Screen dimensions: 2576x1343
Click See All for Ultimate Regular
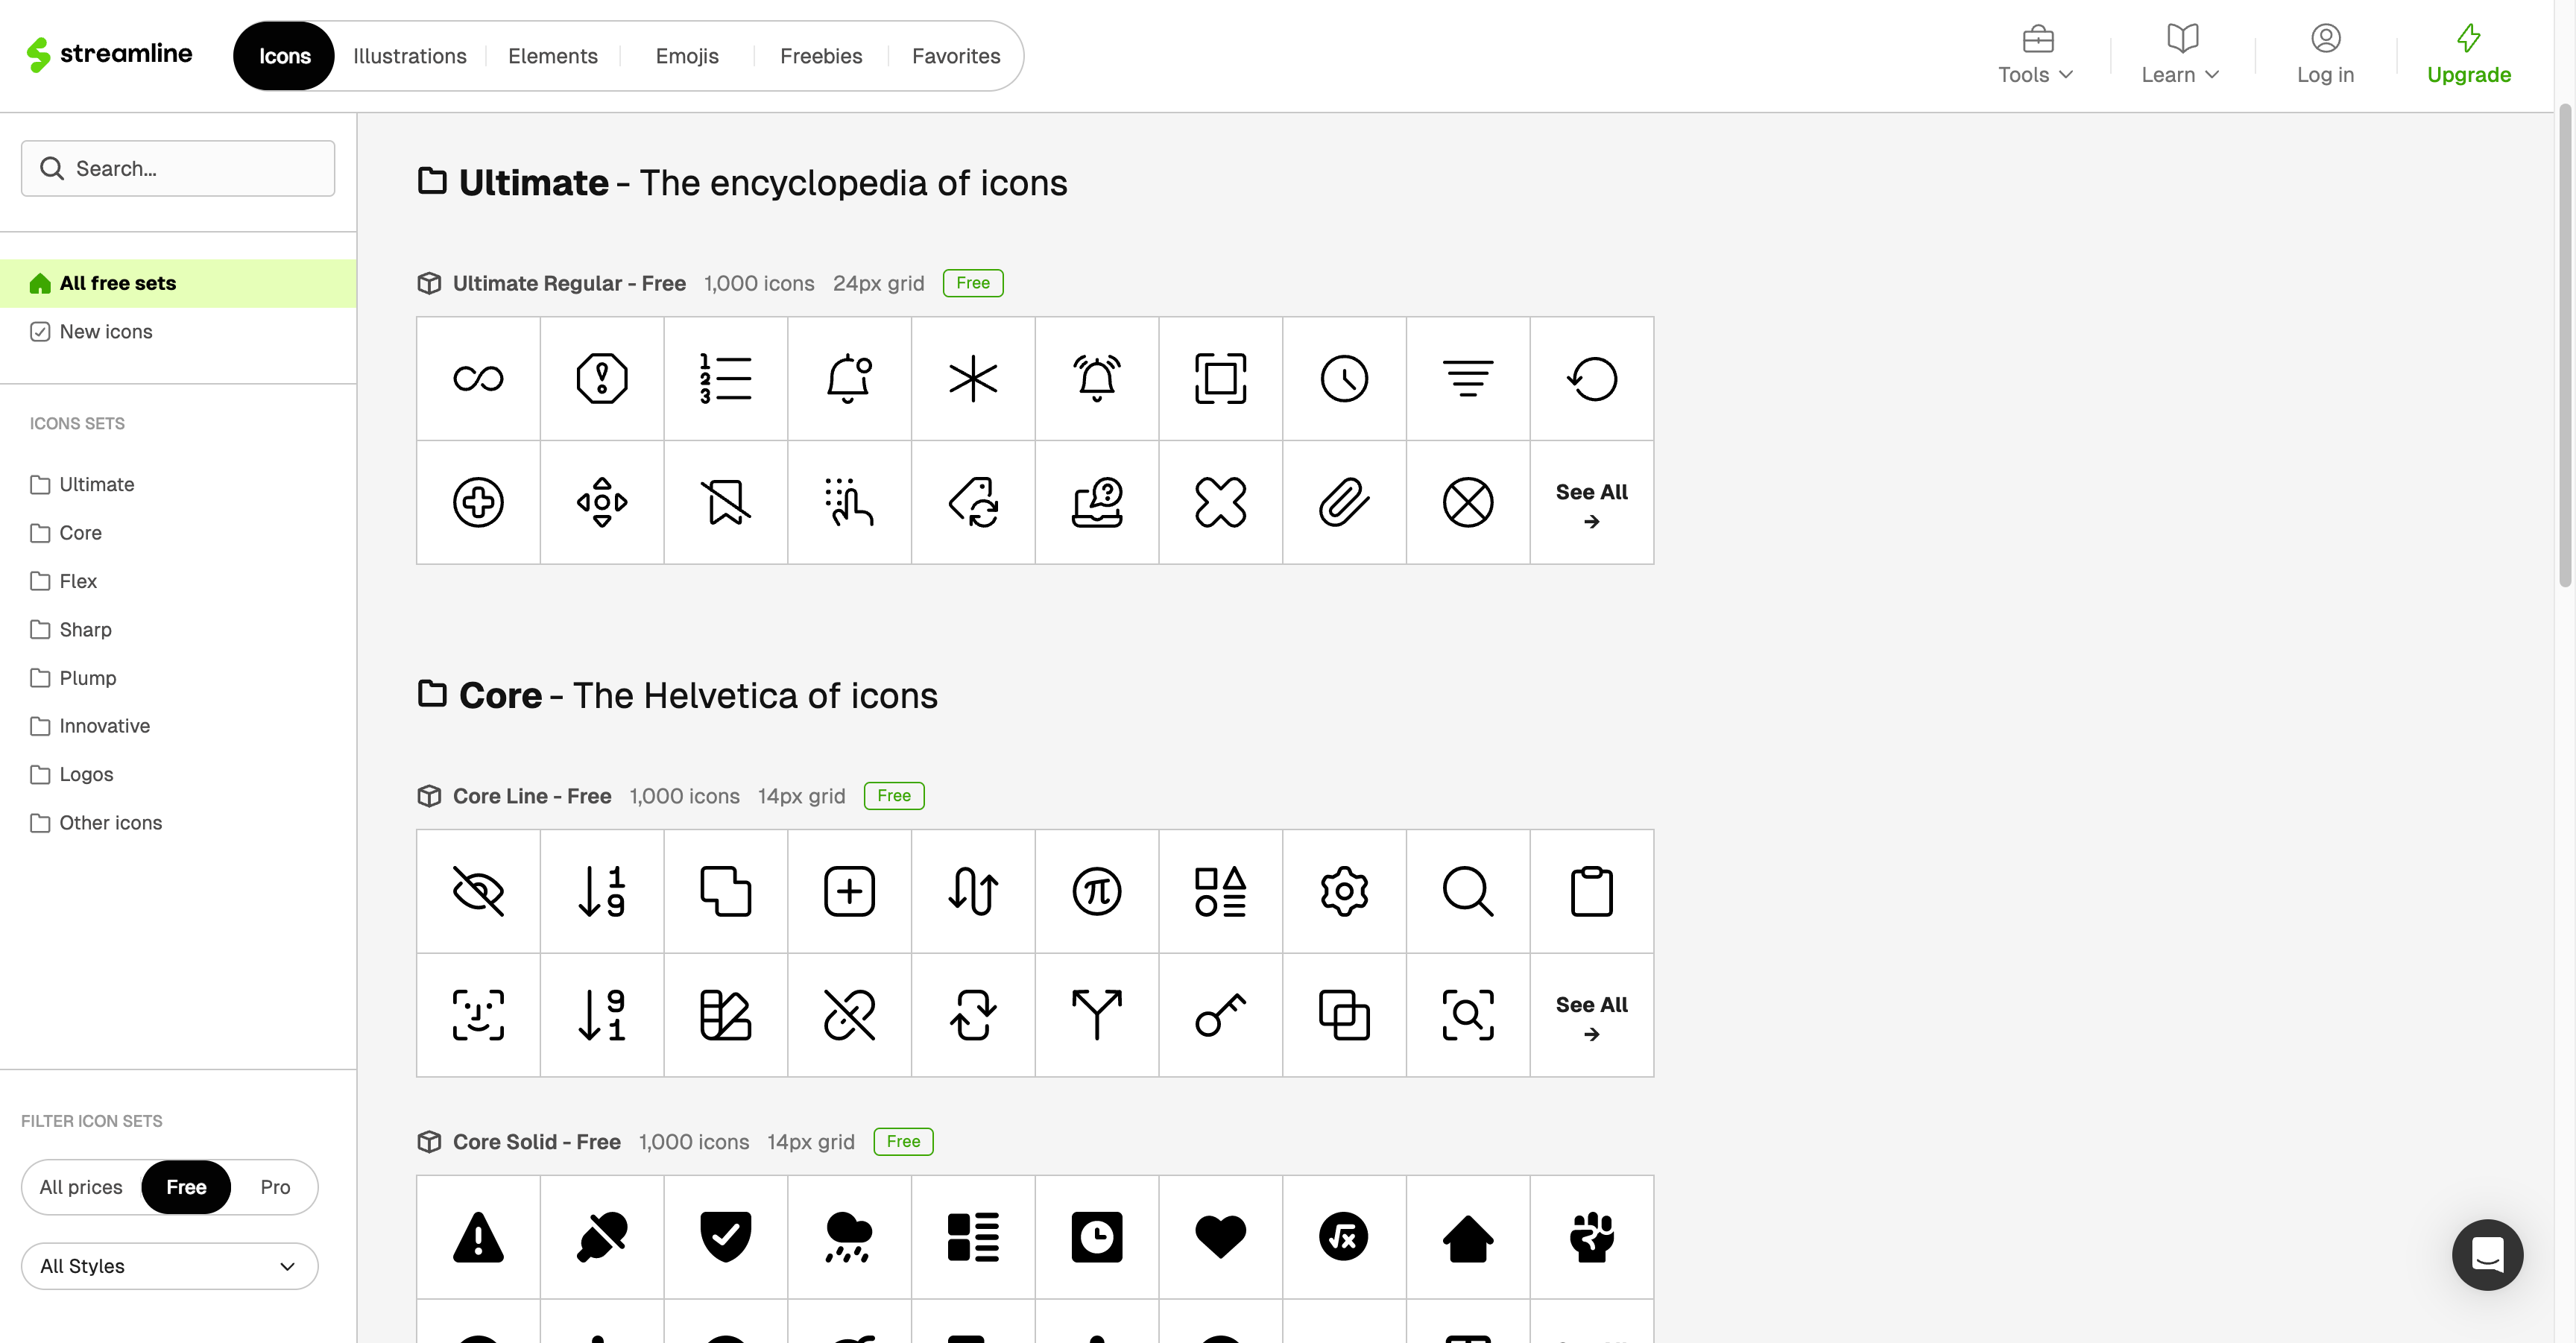tap(1592, 503)
